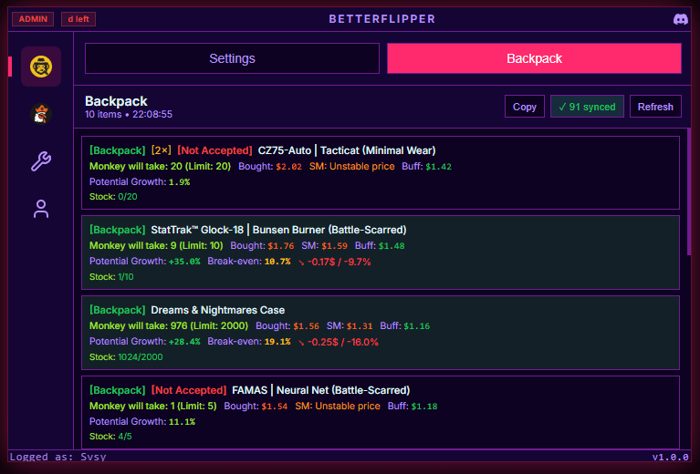Click the green '91 synced' button
700x474 pixels.
click(x=587, y=107)
